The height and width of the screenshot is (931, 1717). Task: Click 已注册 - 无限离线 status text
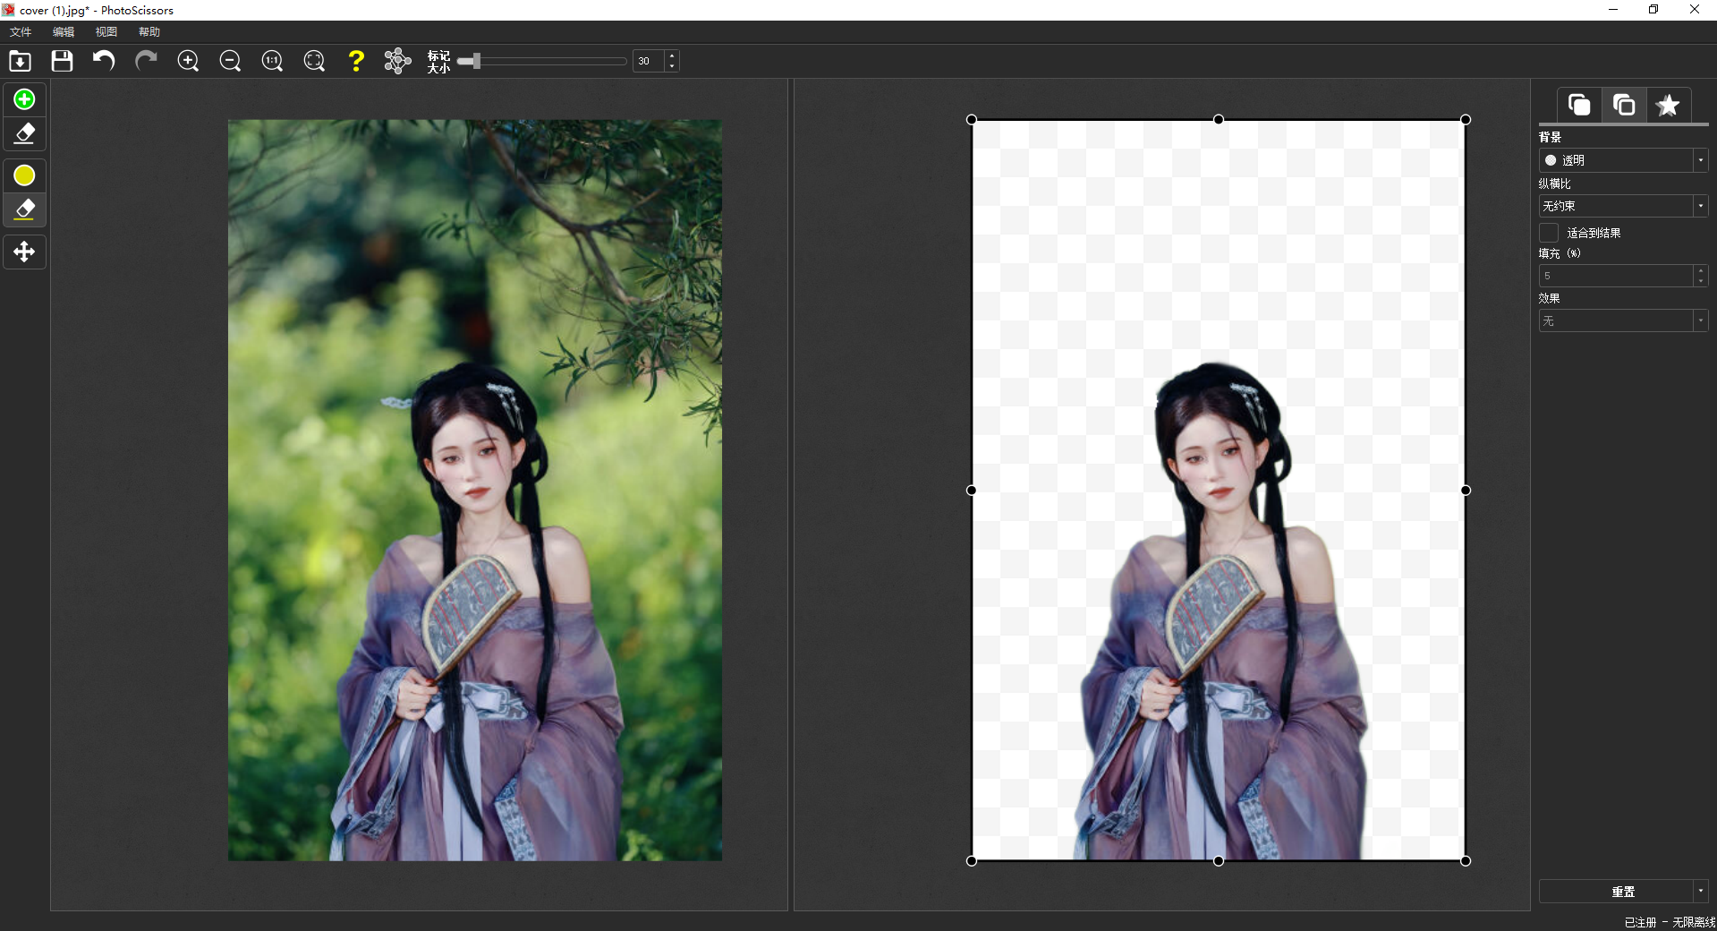tap(1670, 922)
